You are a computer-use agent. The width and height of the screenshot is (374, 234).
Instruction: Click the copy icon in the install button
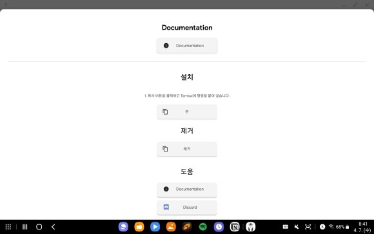[x=165, y=112]
